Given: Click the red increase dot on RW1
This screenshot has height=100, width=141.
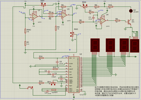Looking at the screenshot, I should [45, 4].
